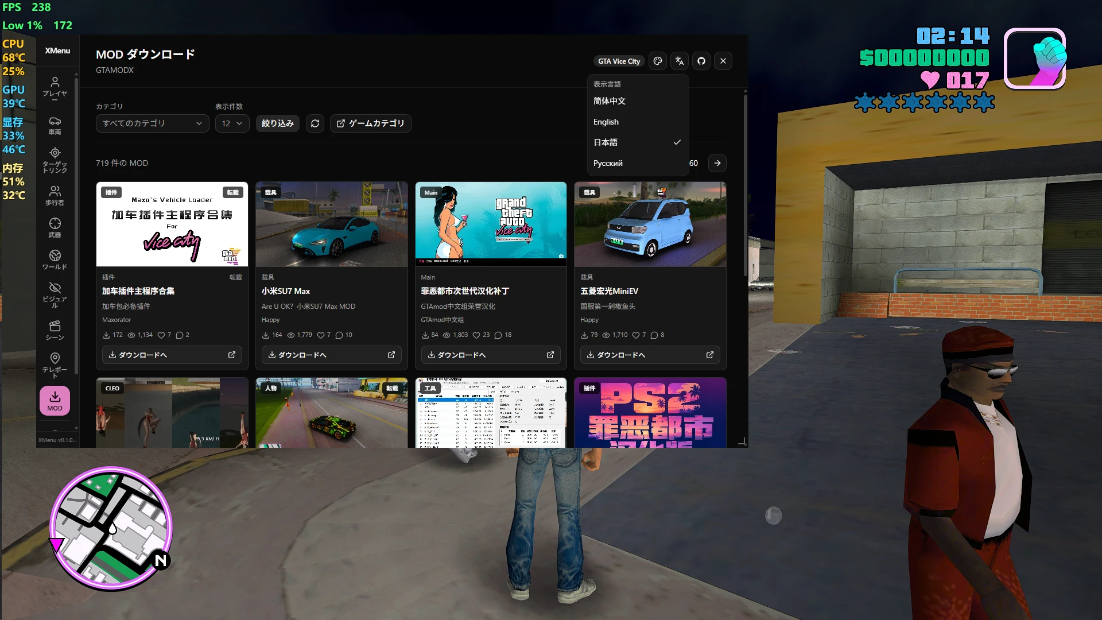This screenshot has width=1102, height=620.
Task: Select the MOD download sidebar button
Action: [55, 401]
